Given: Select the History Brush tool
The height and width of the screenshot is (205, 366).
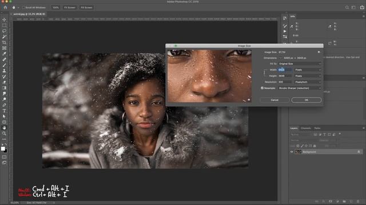Looking at the screenshot, I should pyautogui.click(x=4, y=76).
